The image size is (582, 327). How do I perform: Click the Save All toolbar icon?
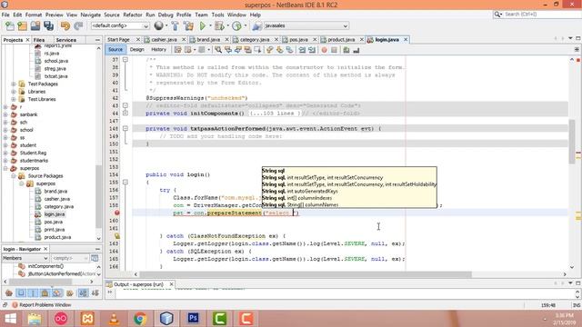coord(48,26)
